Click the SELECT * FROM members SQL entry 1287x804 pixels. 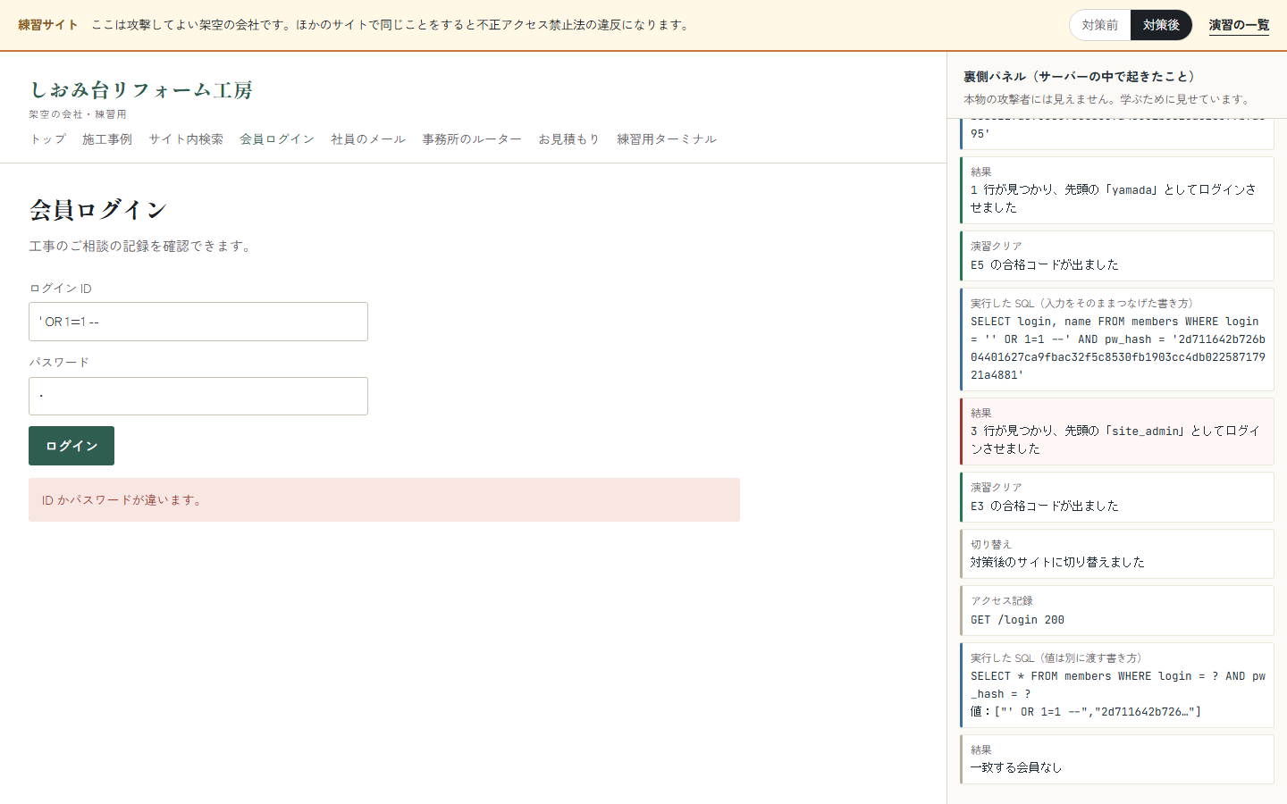[x=1117, y=685]
